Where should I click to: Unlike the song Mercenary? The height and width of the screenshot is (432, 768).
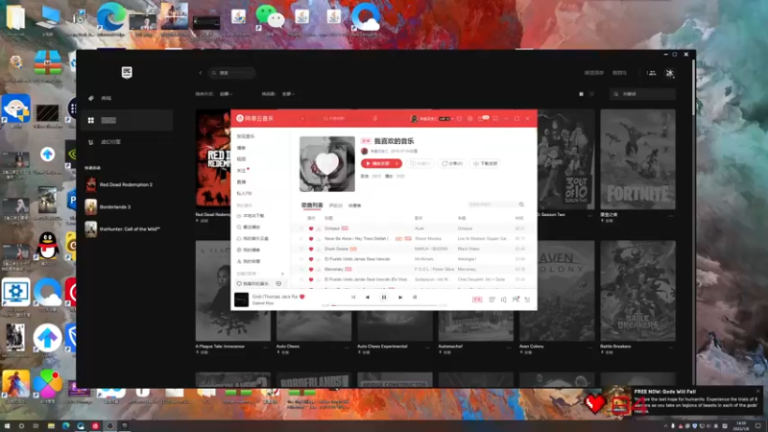tap(310, 270)
